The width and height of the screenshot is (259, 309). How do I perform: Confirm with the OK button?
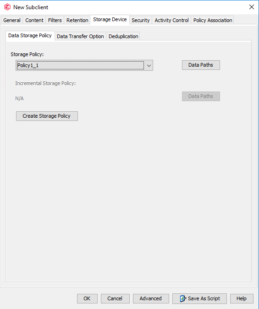click(x=87, y=298)
